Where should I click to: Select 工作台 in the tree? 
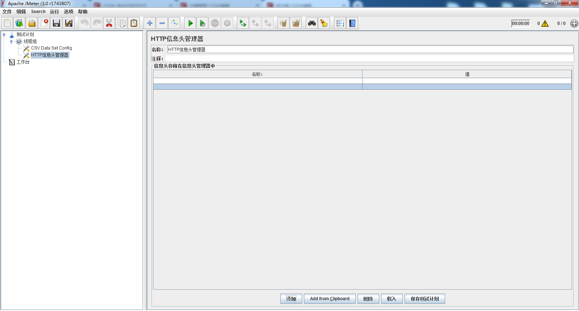(23, 62)
